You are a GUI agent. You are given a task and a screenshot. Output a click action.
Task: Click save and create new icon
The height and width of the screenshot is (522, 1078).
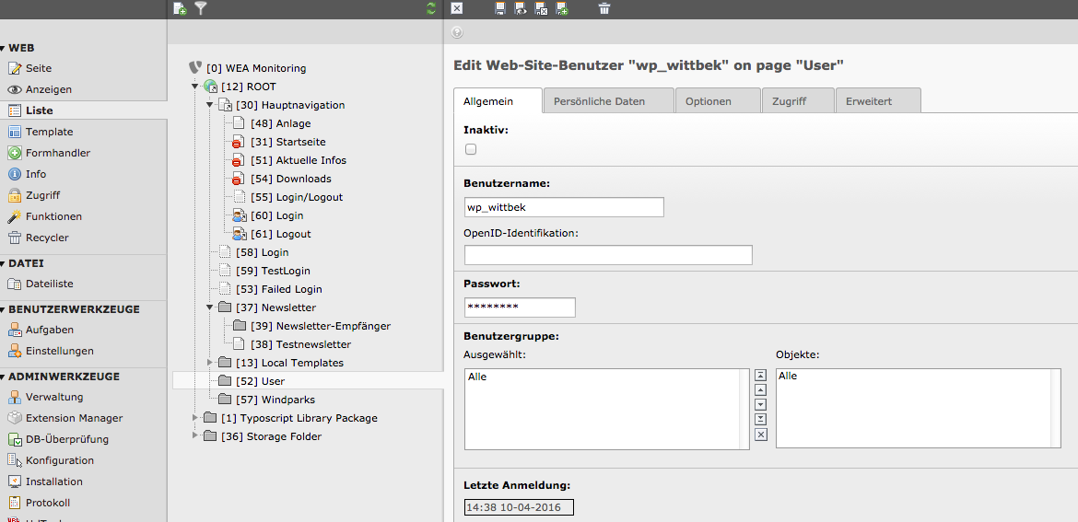pyautogui.click(x=562, y=8)
